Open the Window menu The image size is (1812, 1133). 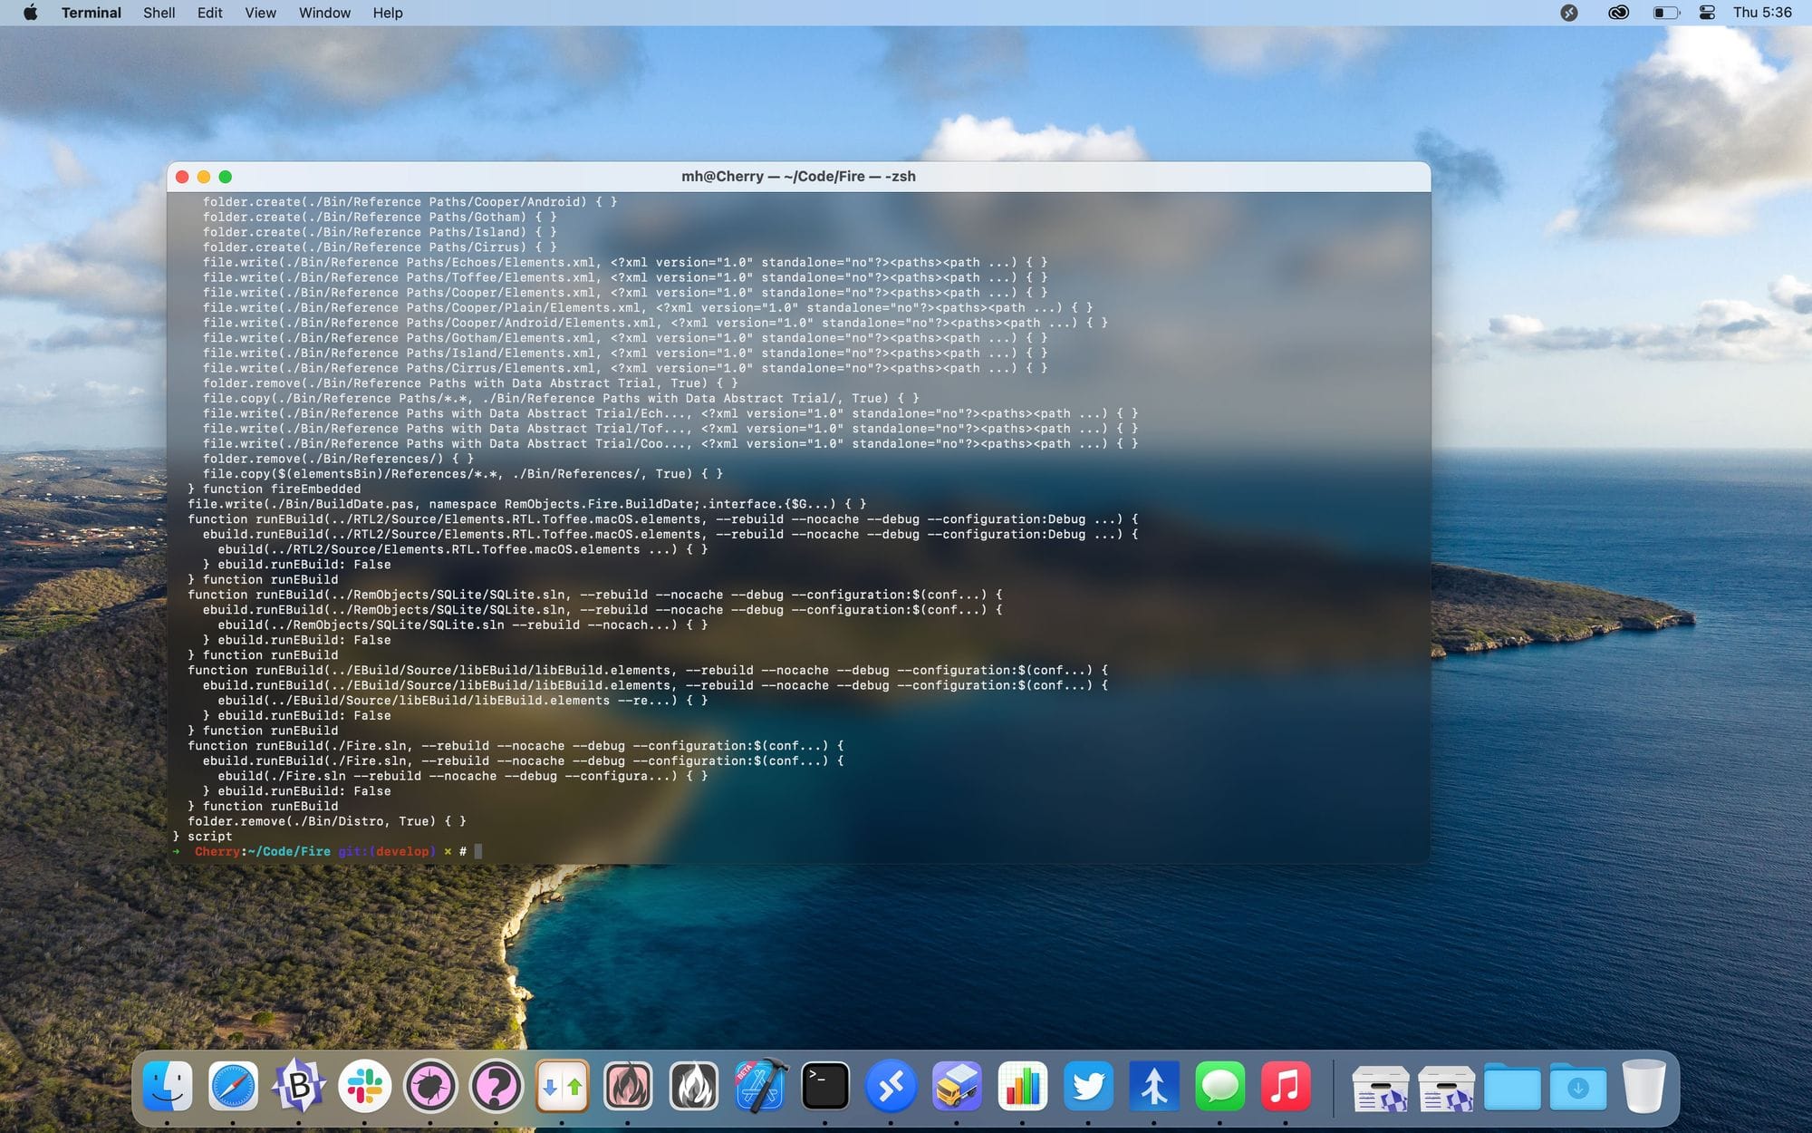point(324,13)
